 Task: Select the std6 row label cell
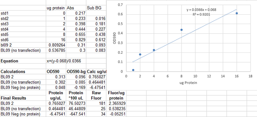click(x=23, y=40)
